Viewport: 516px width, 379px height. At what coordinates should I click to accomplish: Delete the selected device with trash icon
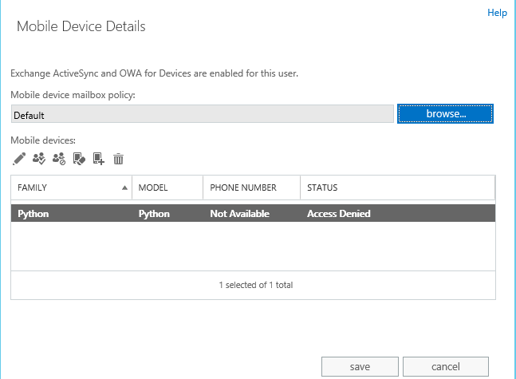[x=118, y=159]
